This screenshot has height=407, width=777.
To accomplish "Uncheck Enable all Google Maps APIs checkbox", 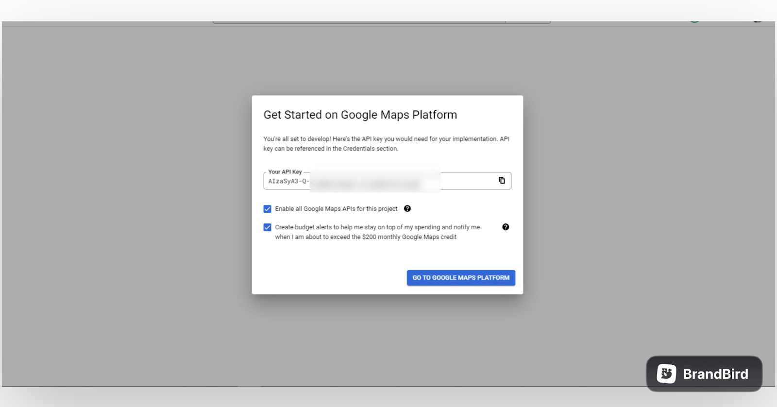I will (267, 209).
